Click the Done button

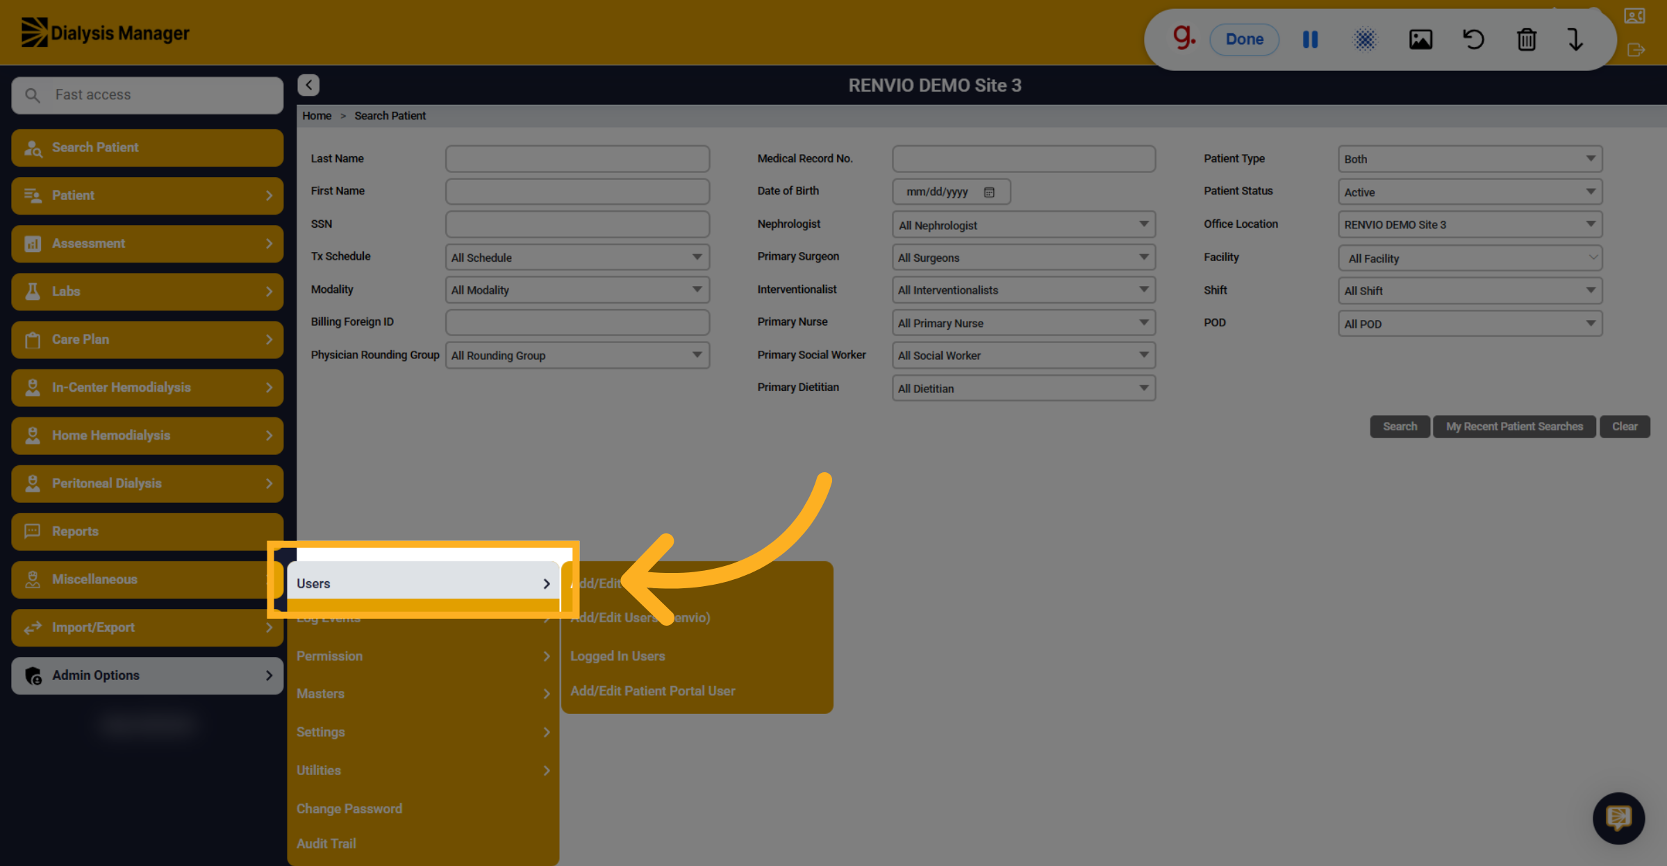1244,40
